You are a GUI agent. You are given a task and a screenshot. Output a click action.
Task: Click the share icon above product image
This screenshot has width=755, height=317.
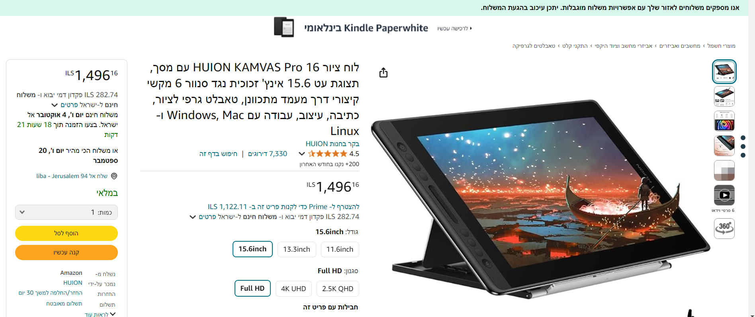[383, 72]
